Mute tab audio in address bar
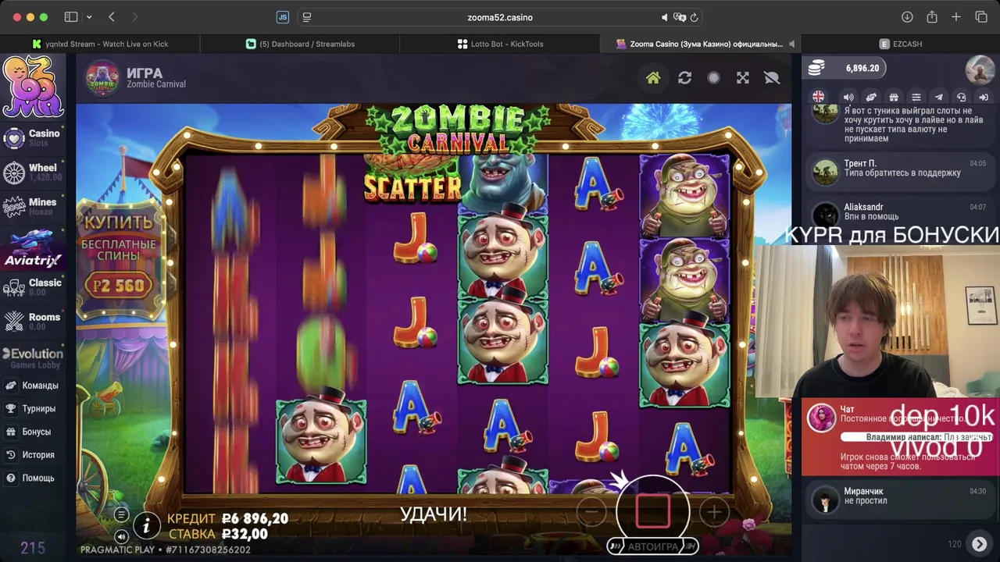 (x=664, y=17)
